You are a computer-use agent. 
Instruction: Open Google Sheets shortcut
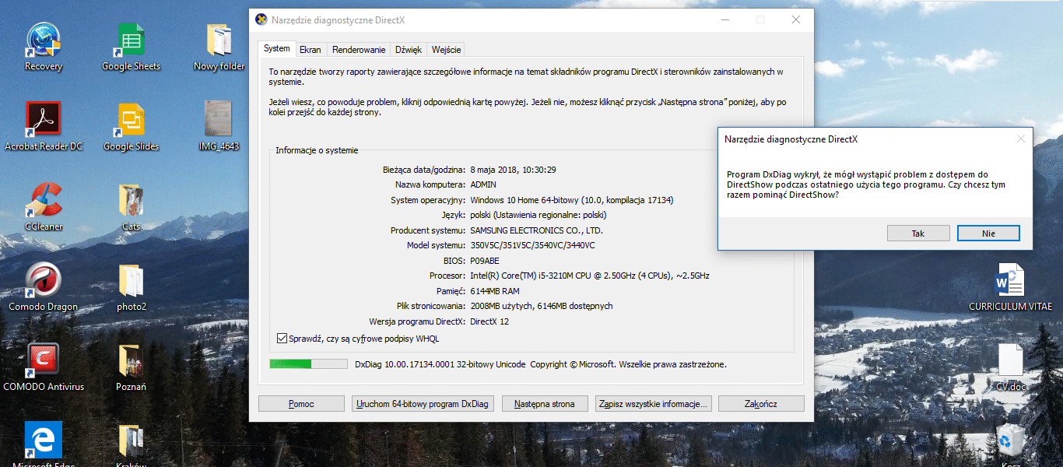pyautogui.click(x=130, y=39)
